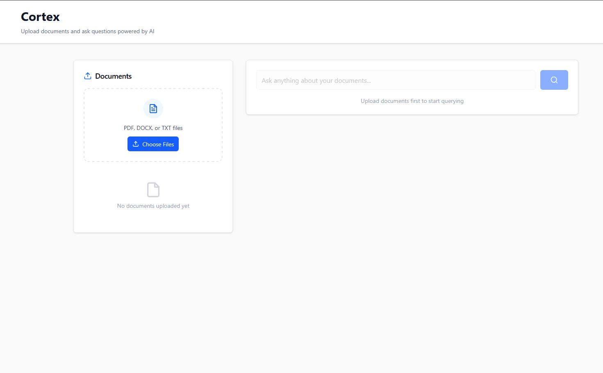Click the dashed file drop zone area

tap(153, 125)
